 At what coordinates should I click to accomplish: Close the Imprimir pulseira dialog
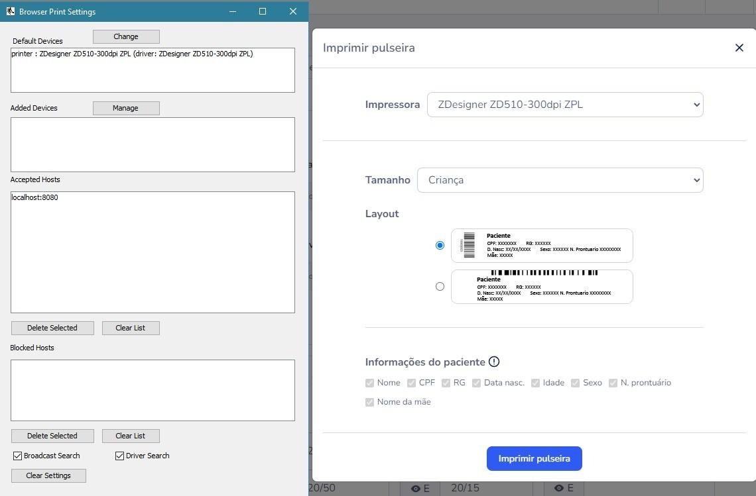[739, 48]
